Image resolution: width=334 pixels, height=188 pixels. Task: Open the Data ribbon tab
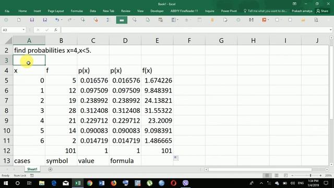(x=93, y=11)
